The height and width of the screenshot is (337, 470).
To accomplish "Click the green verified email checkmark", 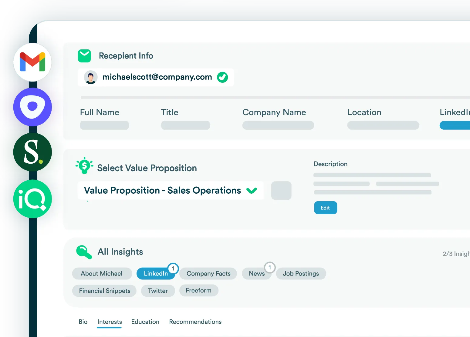I will click(x=222, y=77).
